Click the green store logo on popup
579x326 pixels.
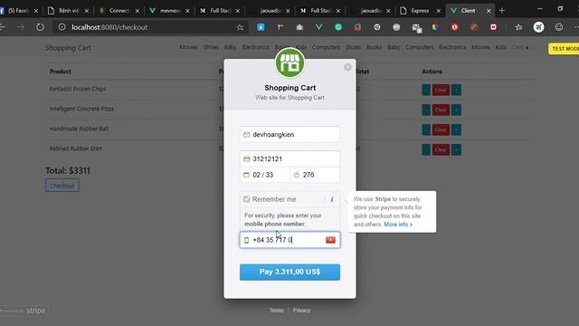(x=289, y=62)
